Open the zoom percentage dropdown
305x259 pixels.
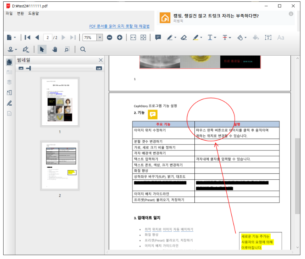[x=100, y=38]
